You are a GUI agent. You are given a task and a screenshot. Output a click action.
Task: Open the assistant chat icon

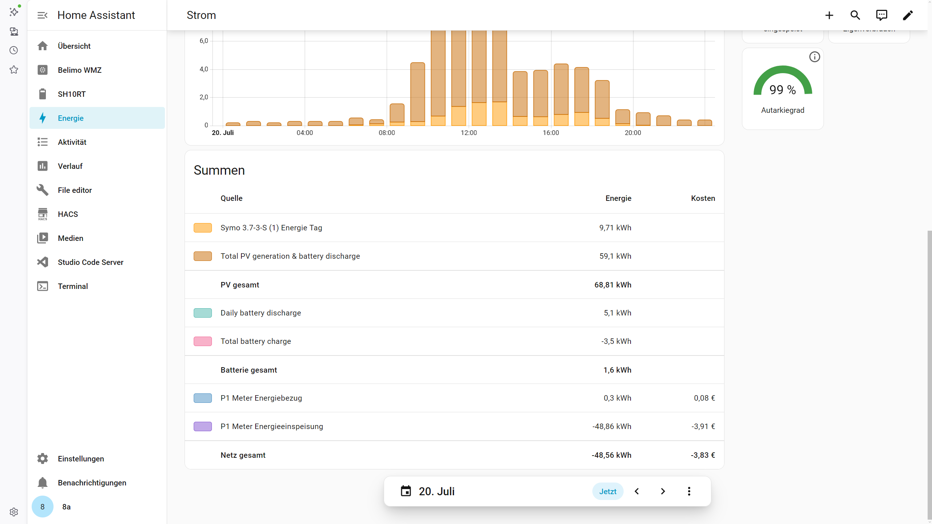(881, 15)
